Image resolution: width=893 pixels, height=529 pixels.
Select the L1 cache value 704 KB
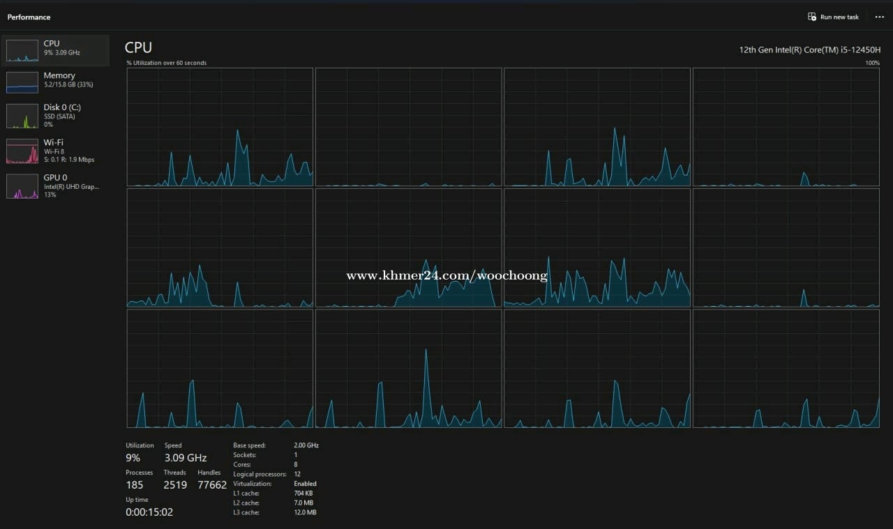point(304,493)
